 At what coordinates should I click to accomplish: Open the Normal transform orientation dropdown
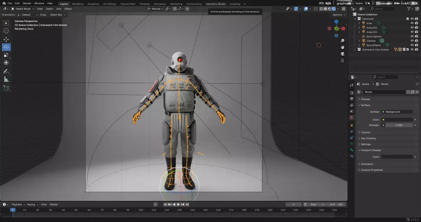click(155, 9)
